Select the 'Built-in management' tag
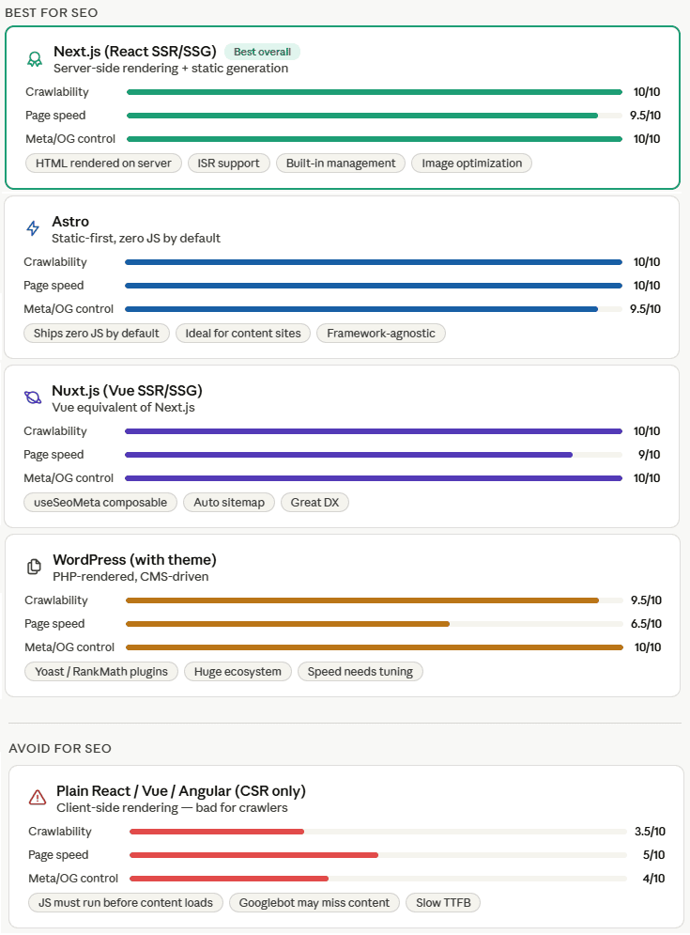690x935 pixels. (x=341, y=164)
